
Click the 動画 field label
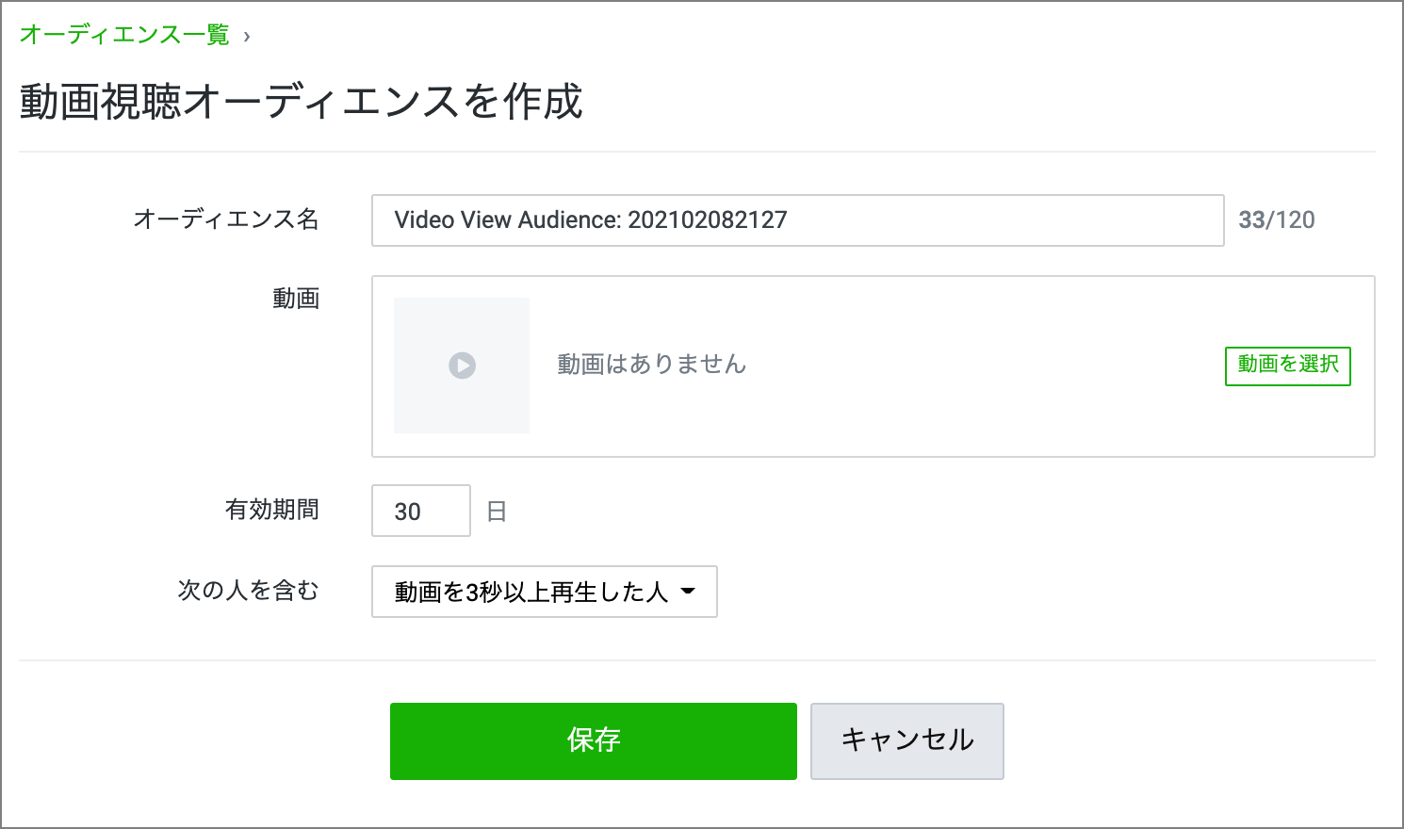(296, 299)
